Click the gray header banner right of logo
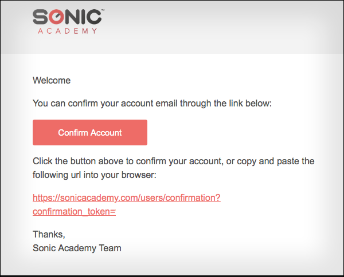 pos(224,26)
